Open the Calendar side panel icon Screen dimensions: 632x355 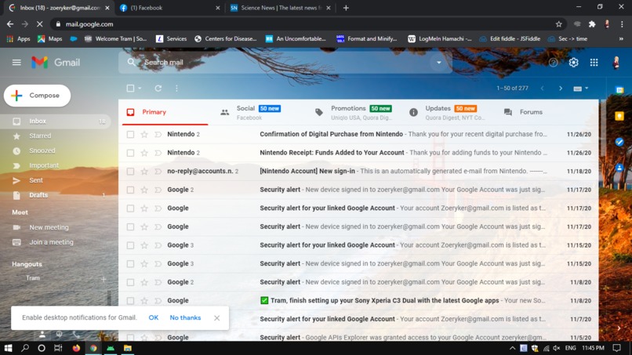[619, 90]
